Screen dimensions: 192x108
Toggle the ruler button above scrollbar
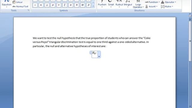tap(190, 16)
